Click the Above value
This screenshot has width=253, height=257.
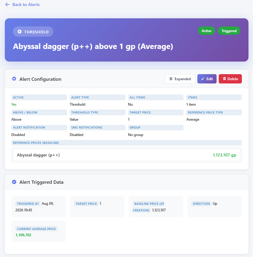[x=17, y=119]
